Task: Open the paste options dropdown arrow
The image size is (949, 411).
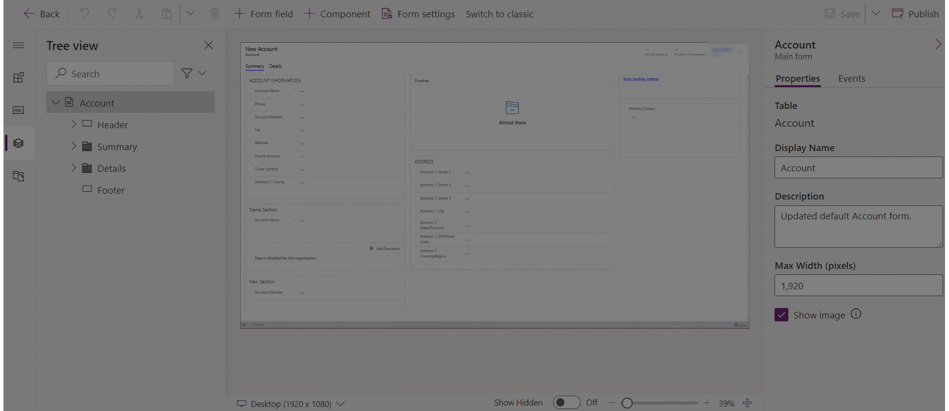Action: coord(190,14)
